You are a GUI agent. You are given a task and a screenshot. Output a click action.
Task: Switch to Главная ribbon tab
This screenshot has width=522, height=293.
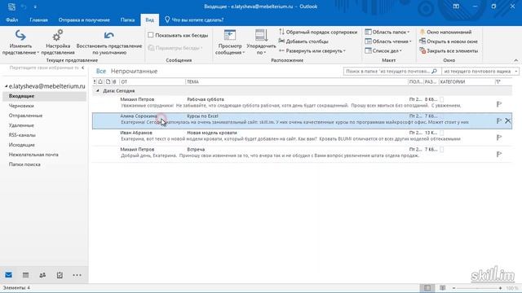(38, 20)
